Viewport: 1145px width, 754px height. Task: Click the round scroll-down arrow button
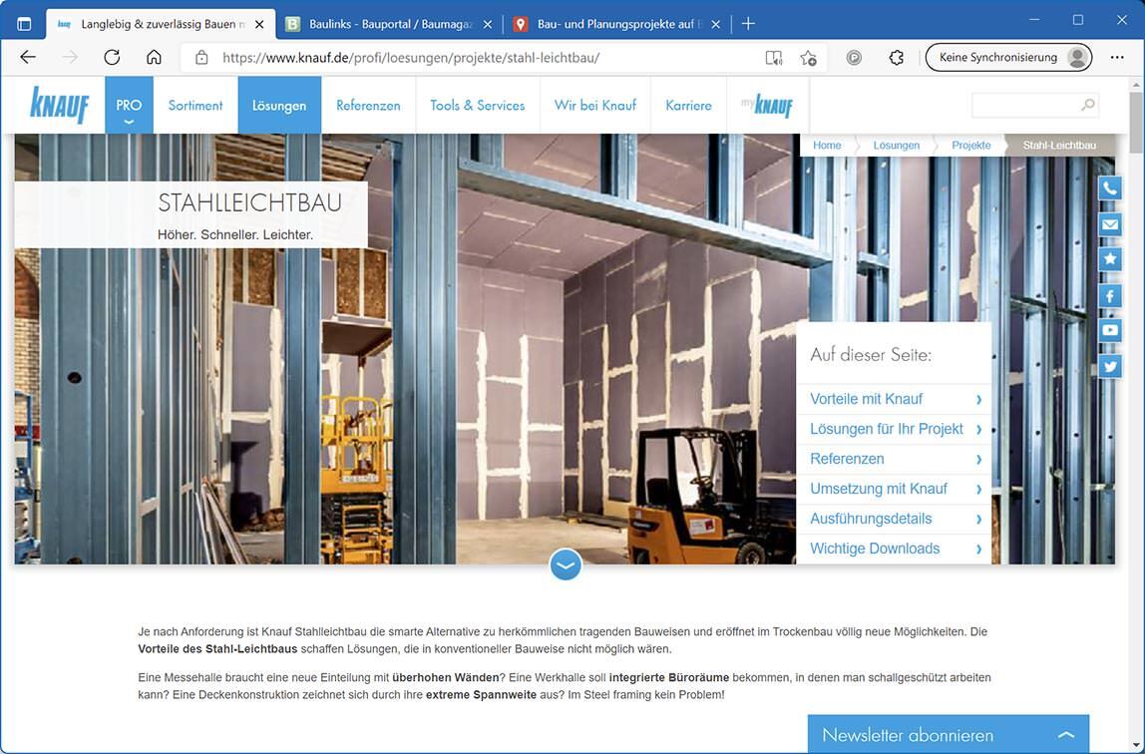coord(566,565)
